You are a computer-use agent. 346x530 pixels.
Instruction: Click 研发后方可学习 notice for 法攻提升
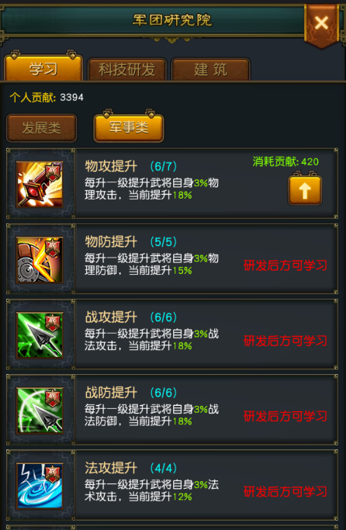pyautogui.click(x=285, y=492)
